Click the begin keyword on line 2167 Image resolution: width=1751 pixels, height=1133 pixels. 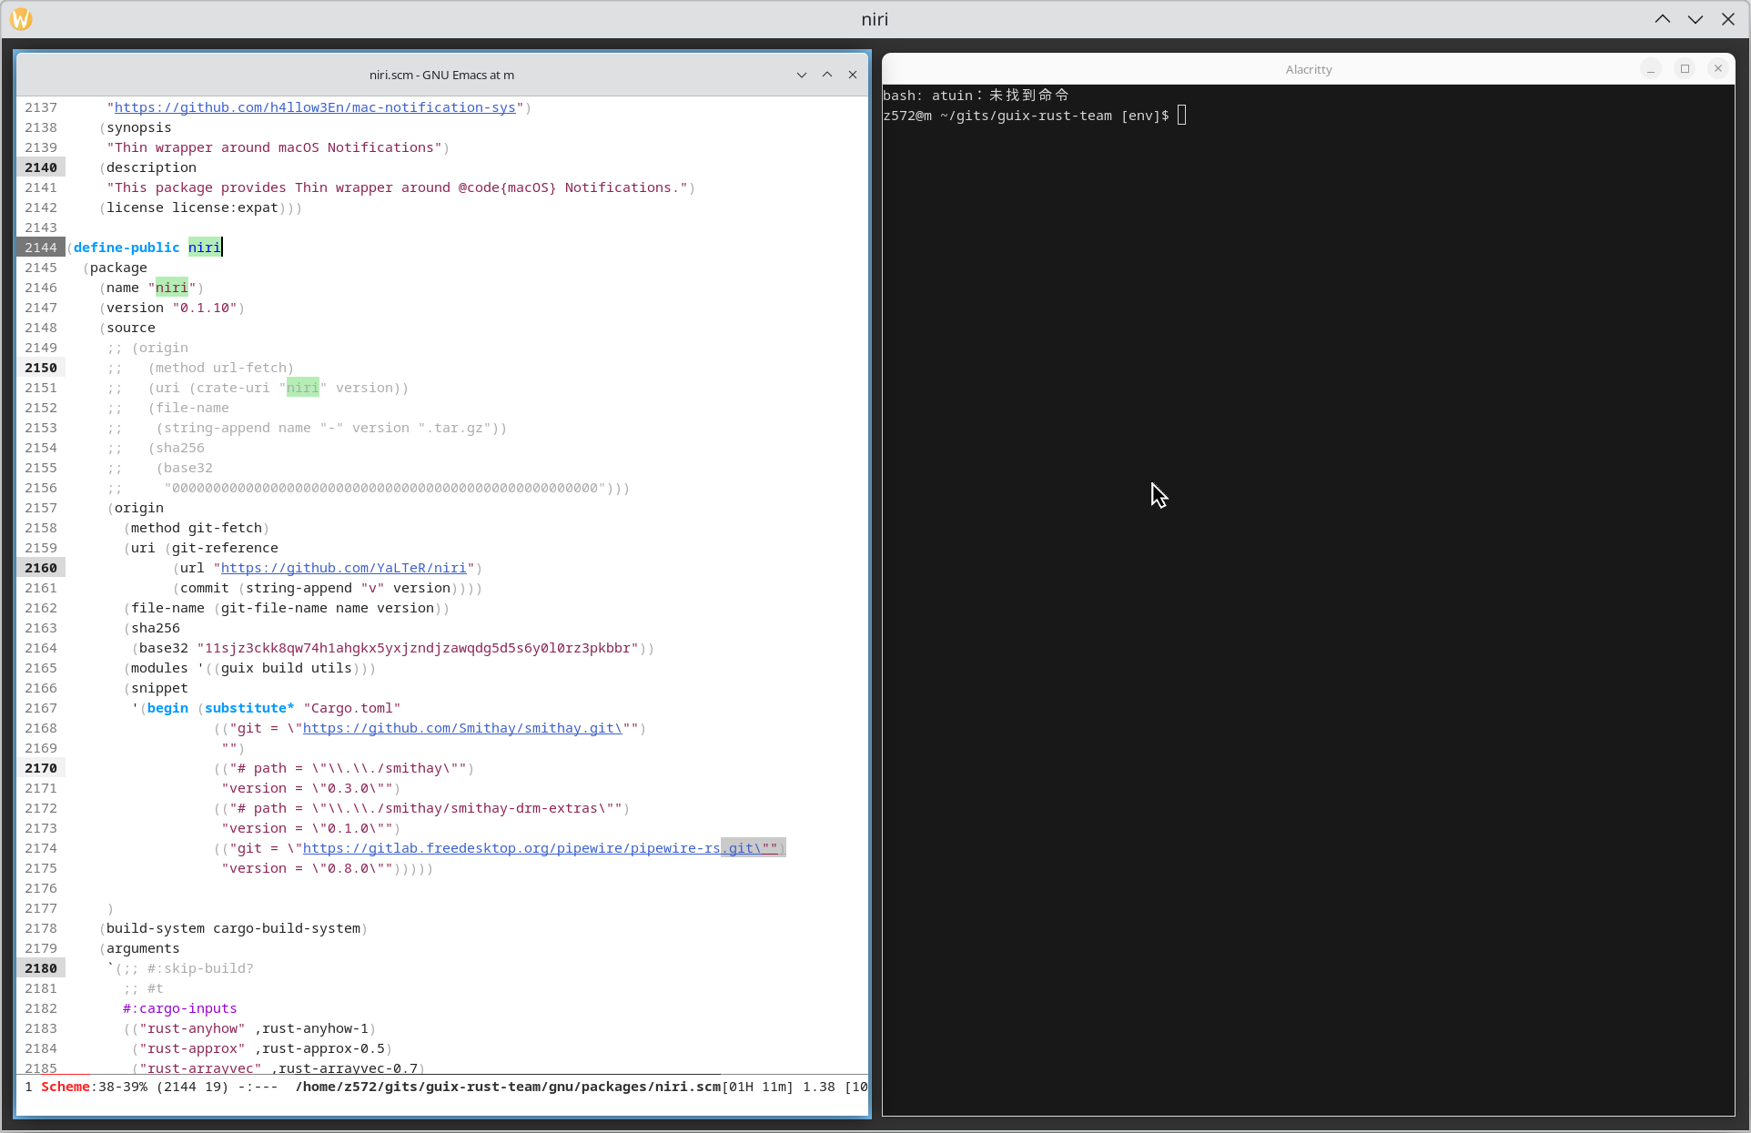click(167, 708)
